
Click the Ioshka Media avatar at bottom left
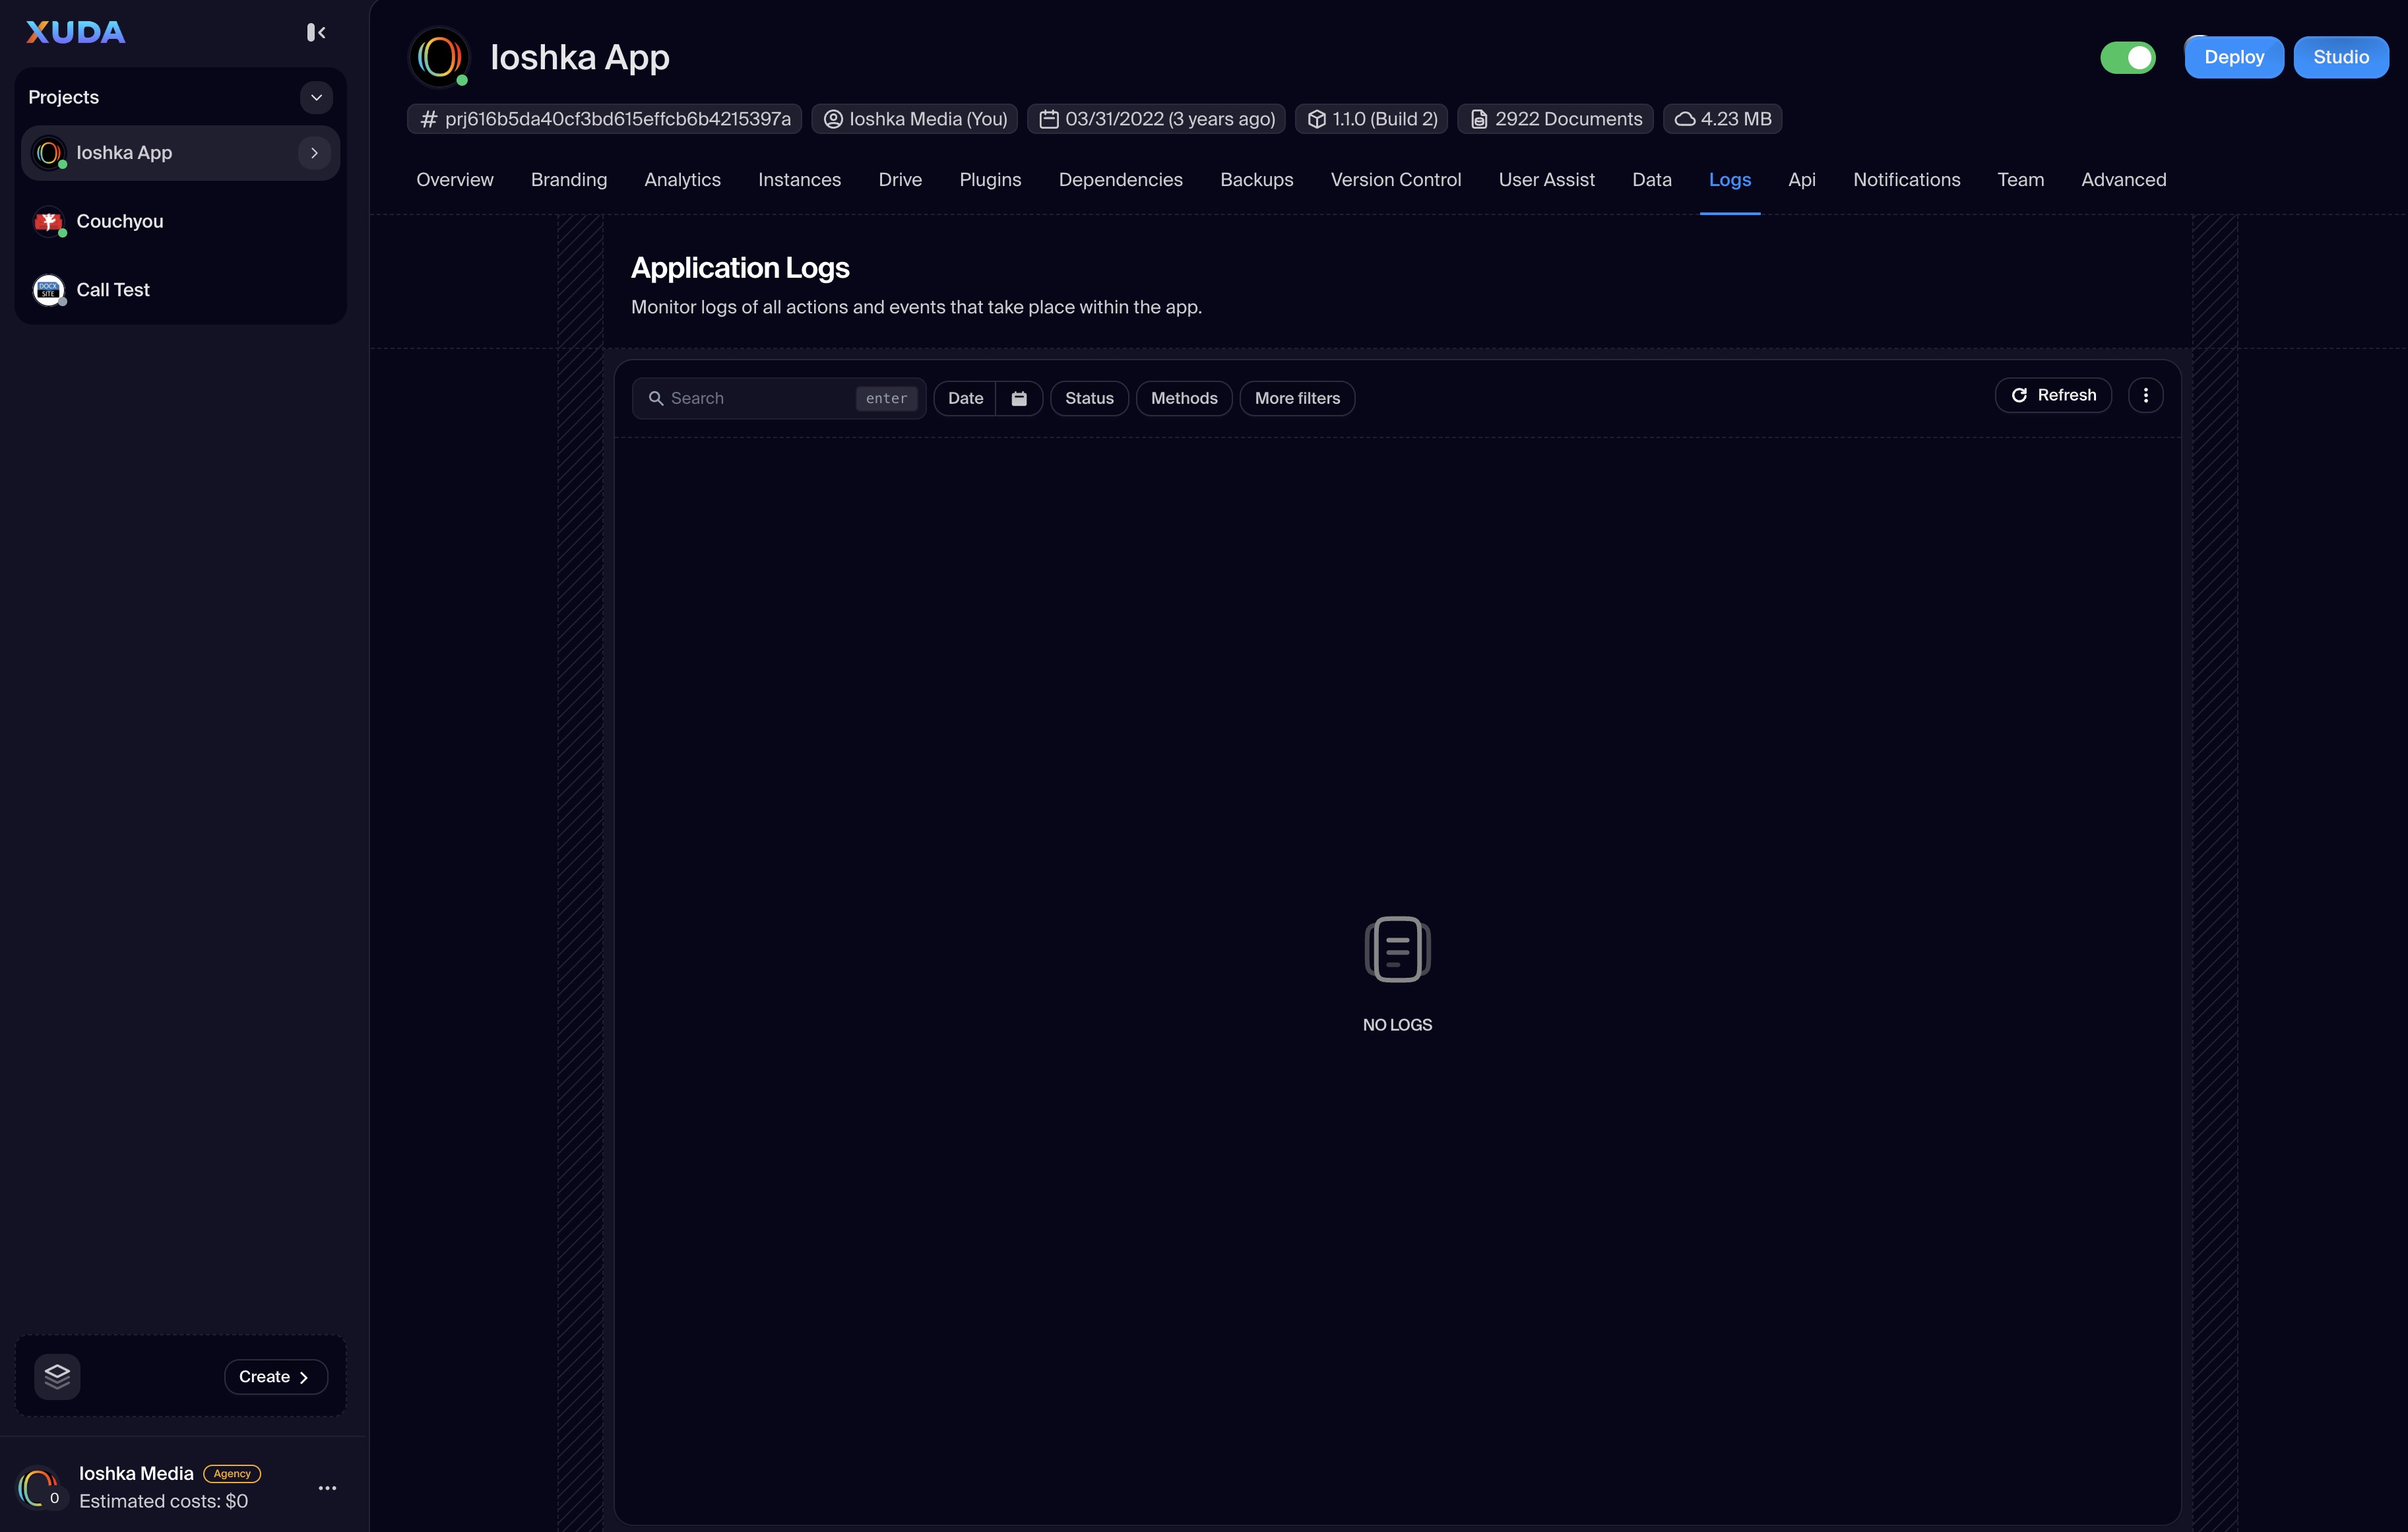tap(38, 1487)
